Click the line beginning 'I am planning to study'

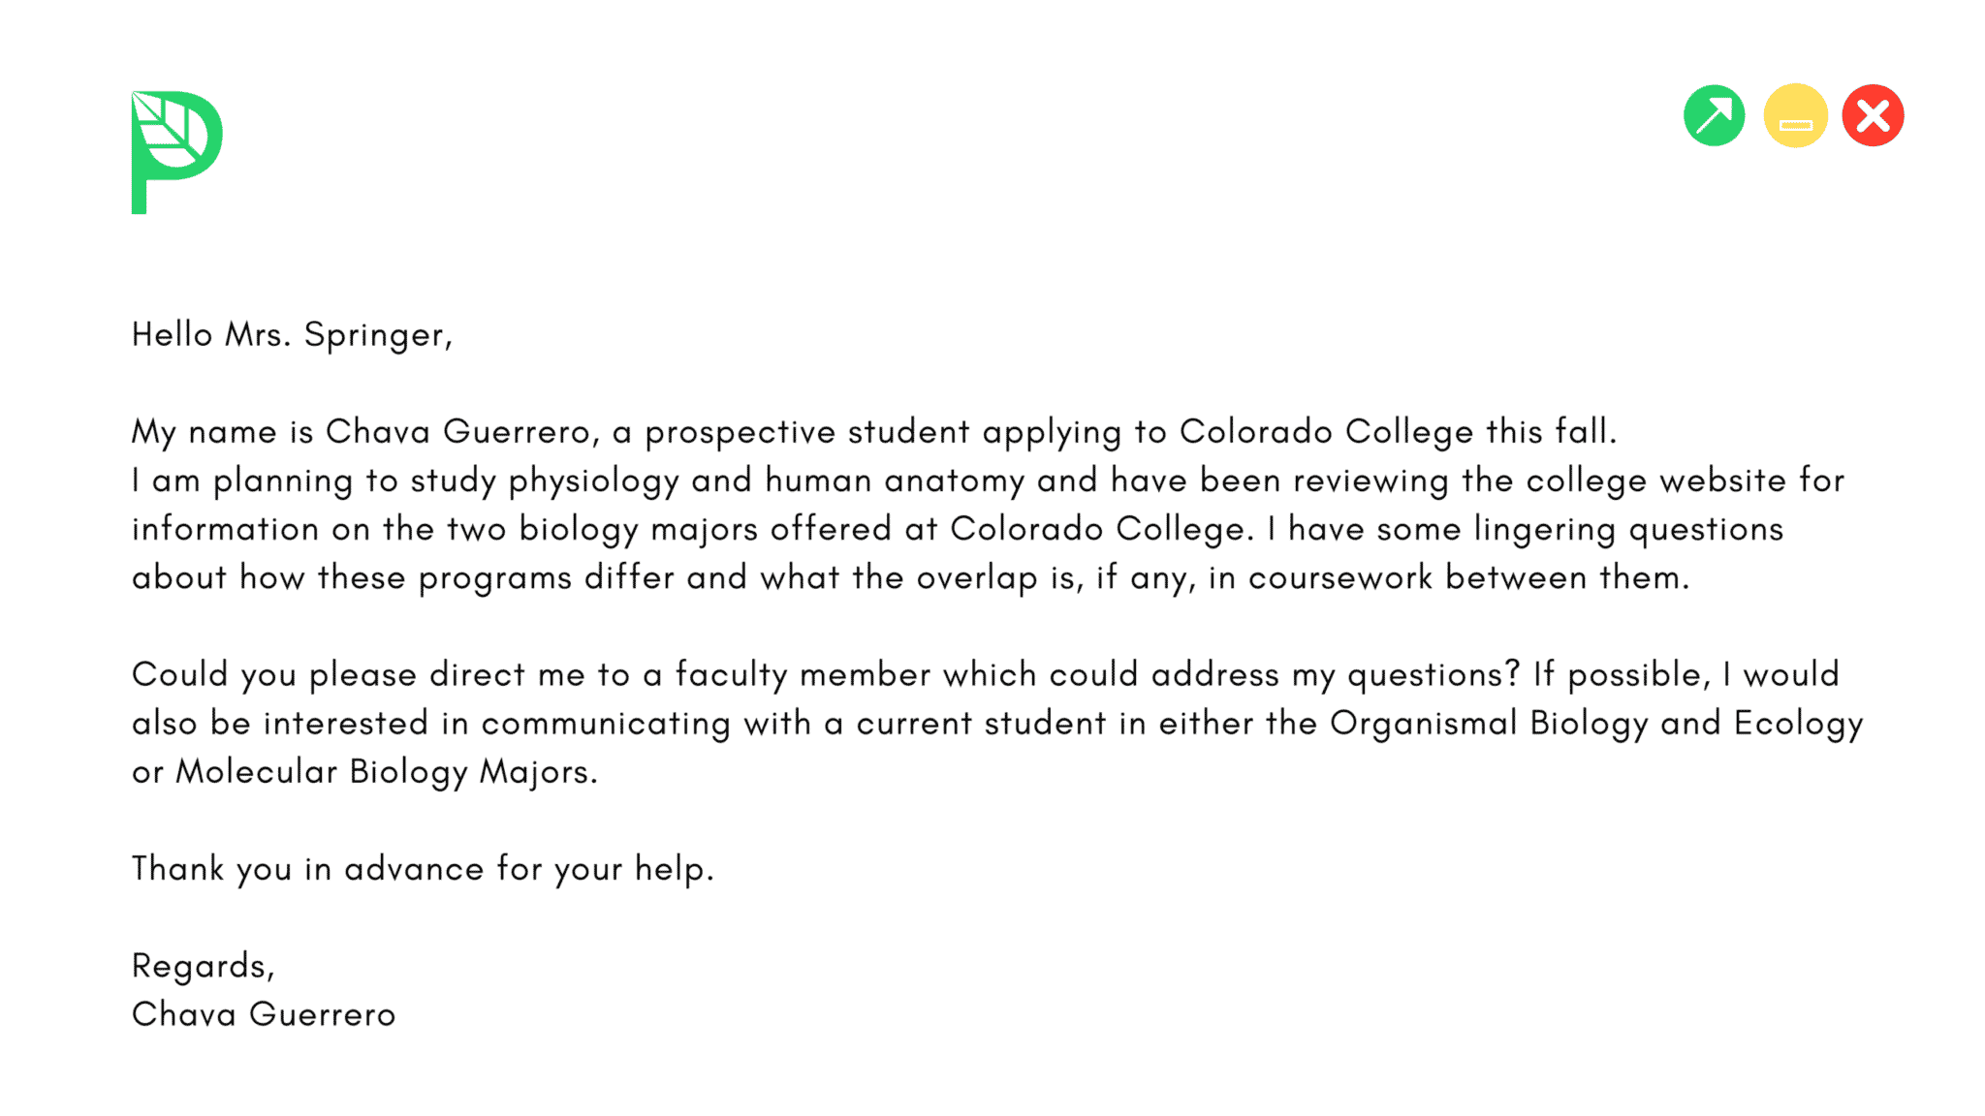point(987,480)
